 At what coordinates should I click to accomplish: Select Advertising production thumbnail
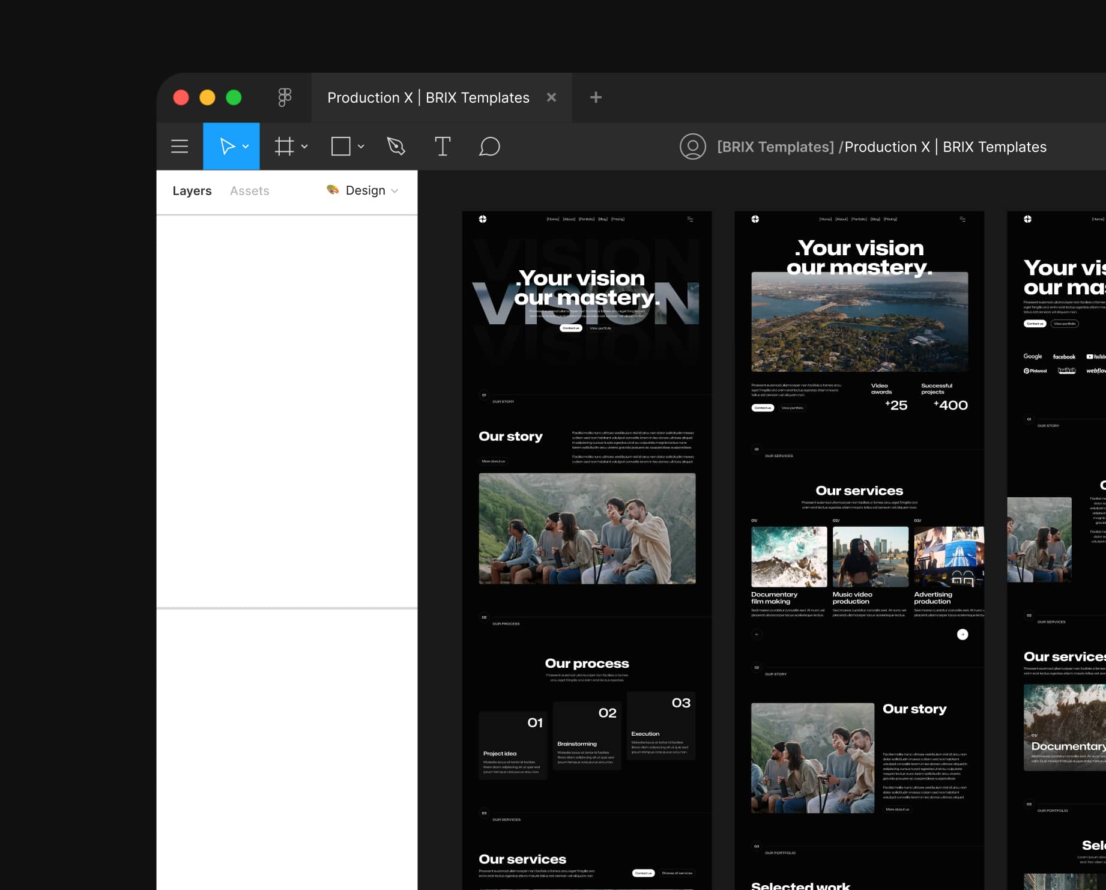pos(949,557)
